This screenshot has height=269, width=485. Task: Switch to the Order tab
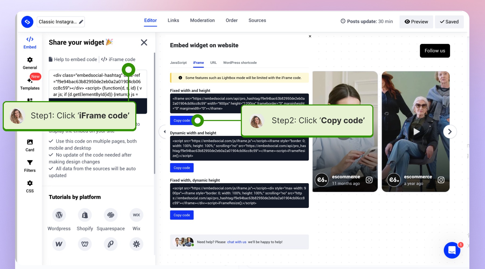231,20
